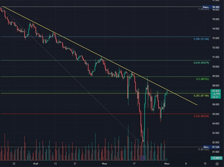Click the 0,382 (87 186) Fibonacci label
The width and height of the screenshot is (224, 167).
(201, 96)
